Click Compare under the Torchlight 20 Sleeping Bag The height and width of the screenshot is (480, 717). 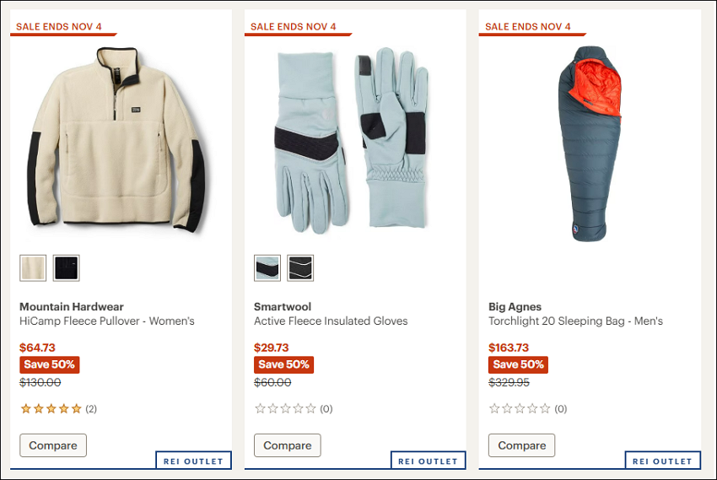(522, 445)
